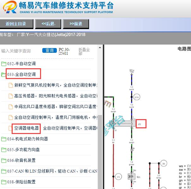191x189 pixels.
Task: Collapse open folder icon of 033-全自动空调
Action: pos(3,74)
